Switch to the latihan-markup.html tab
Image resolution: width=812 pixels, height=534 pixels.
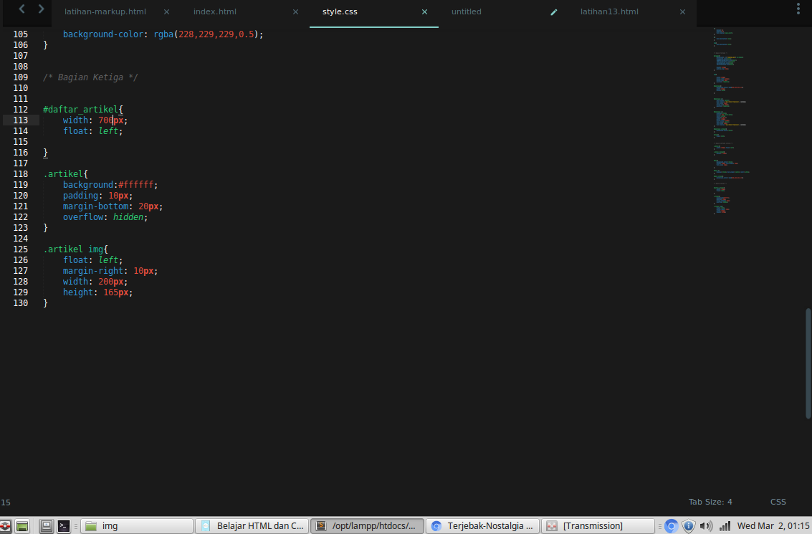click(105, 11)
